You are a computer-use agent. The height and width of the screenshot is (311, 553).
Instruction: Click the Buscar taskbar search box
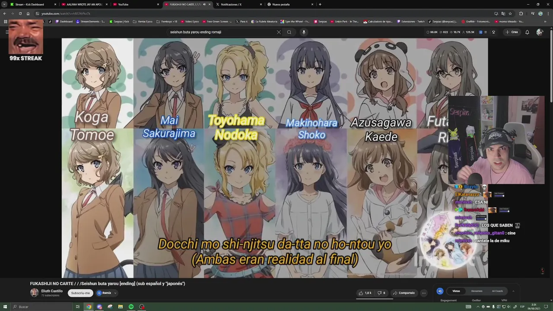coord(41,307)
